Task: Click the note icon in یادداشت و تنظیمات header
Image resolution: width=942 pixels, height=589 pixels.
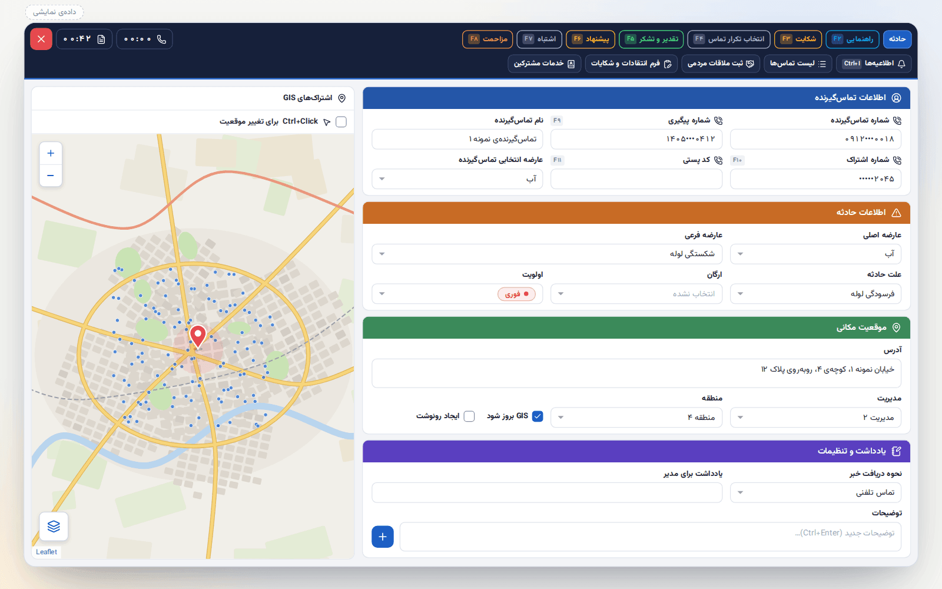Action: (x=896, y=451)
